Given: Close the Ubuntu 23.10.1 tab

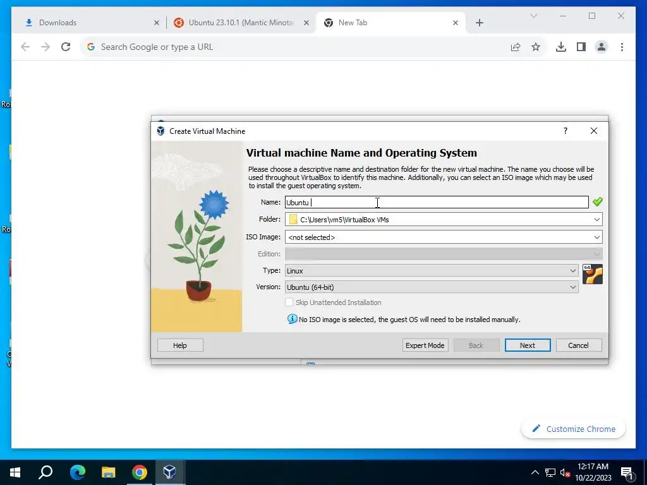Looking at the screenshot, I should point(306,23).
